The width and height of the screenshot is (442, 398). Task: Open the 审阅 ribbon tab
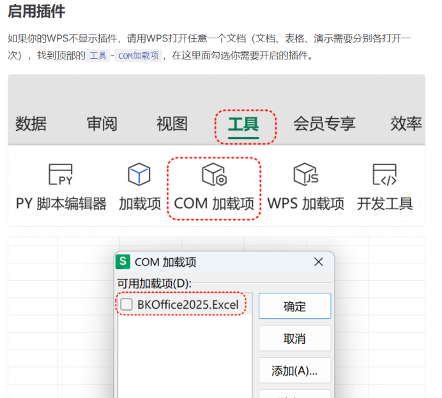102,124
